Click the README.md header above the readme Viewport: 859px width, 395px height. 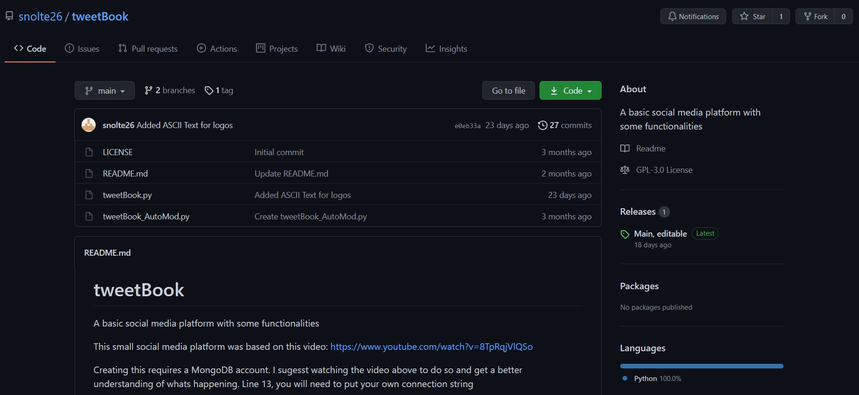click(107, 253)
